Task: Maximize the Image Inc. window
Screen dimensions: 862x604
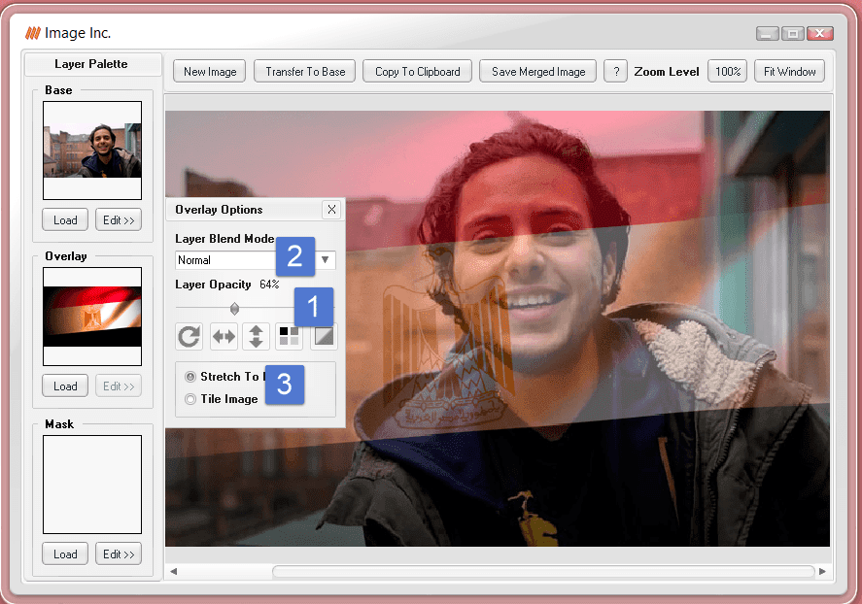Action: (793, 33)
